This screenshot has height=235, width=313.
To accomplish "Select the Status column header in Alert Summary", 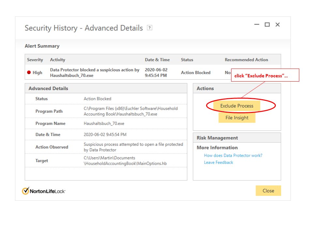I will 187,60.
